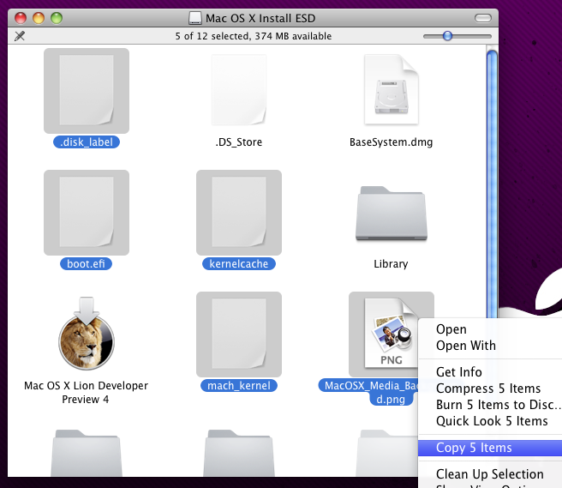Click the vertical scrollbar of the Finder window

492,183
